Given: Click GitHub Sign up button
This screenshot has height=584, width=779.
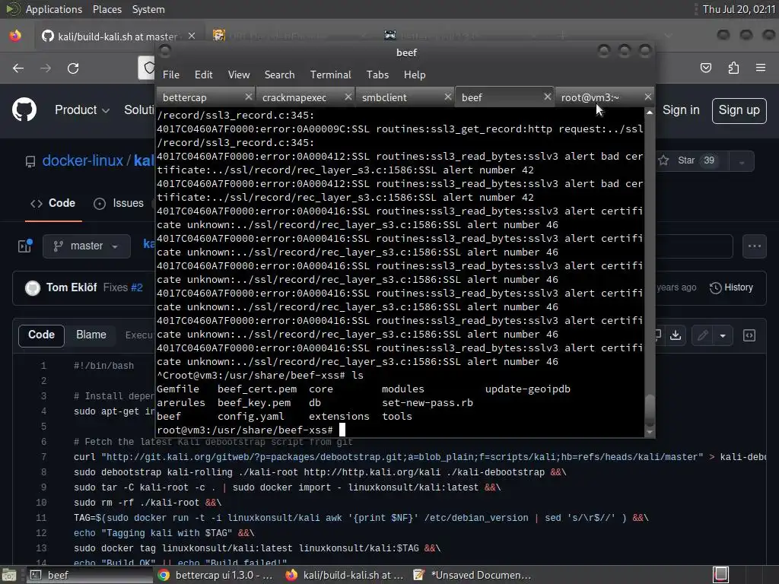Looking at the screenshot, I should point(739,110).
